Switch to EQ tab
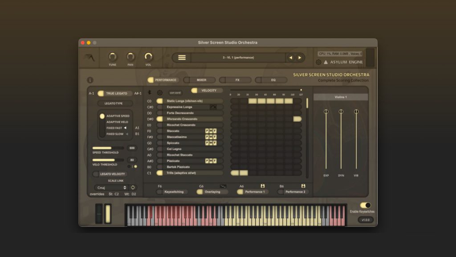The width and height of the screenshot is (456, 257). (x=271, y=80)
